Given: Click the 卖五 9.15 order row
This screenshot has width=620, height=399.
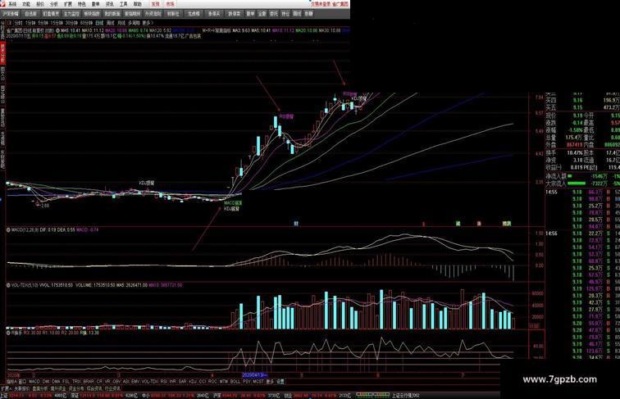Looking at the screenshot, I should pos(583,107).
